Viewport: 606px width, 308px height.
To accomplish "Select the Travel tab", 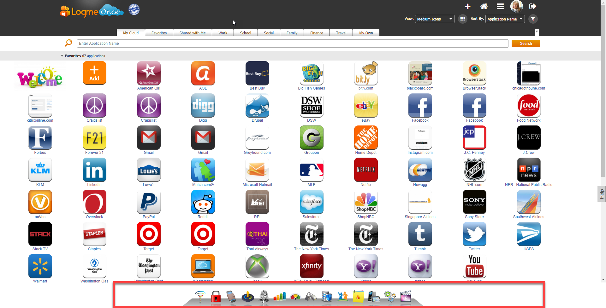I will [x=341, y=33].
